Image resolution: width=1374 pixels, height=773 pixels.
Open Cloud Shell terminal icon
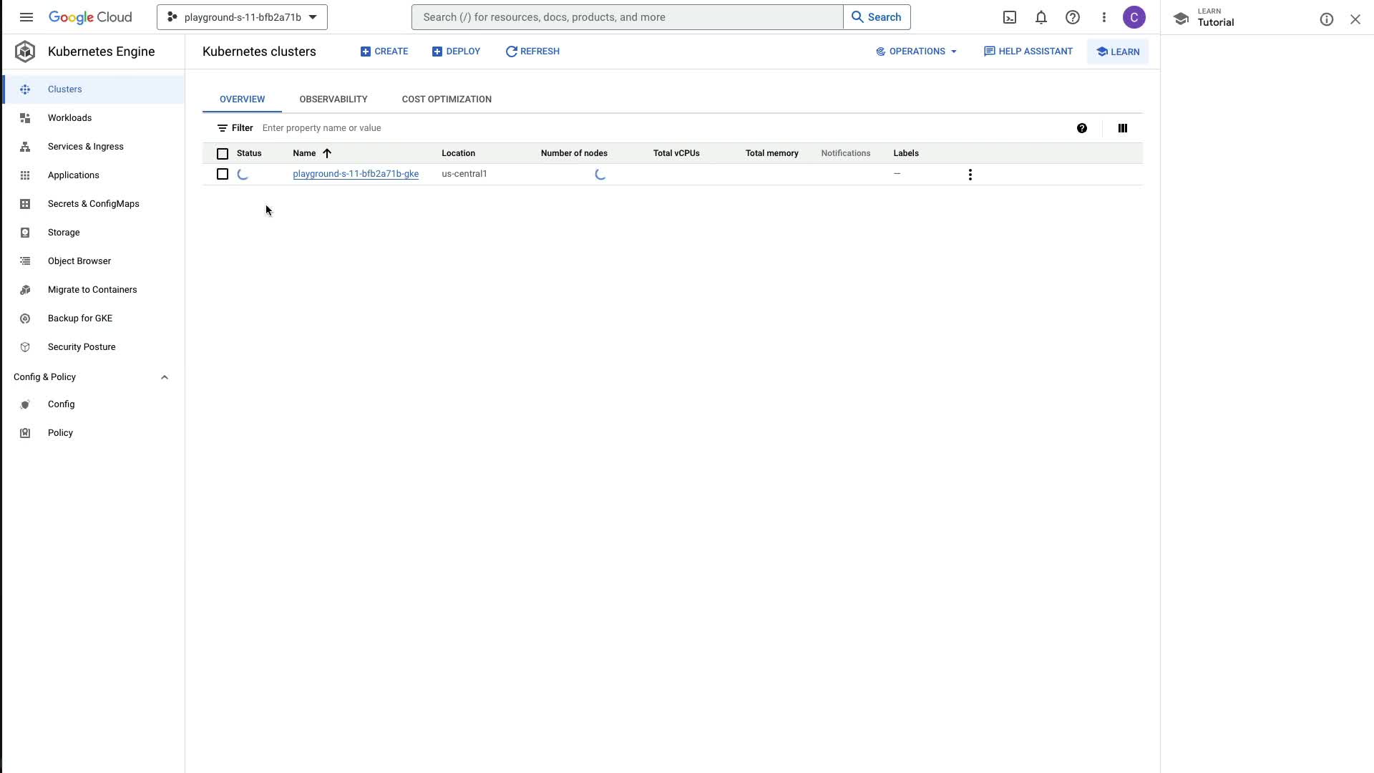1010,17
